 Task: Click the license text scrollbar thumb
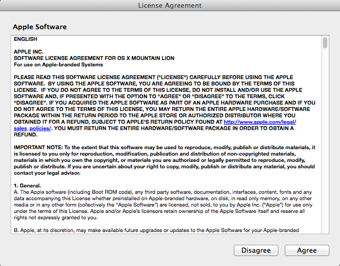tap(325, 42)
